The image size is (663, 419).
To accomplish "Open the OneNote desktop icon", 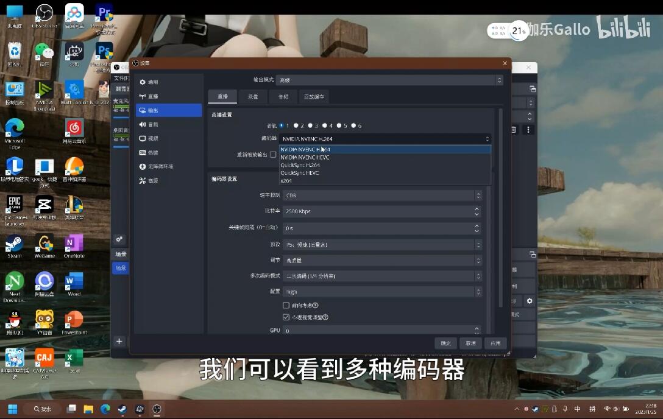I will [x=74, y=246].
